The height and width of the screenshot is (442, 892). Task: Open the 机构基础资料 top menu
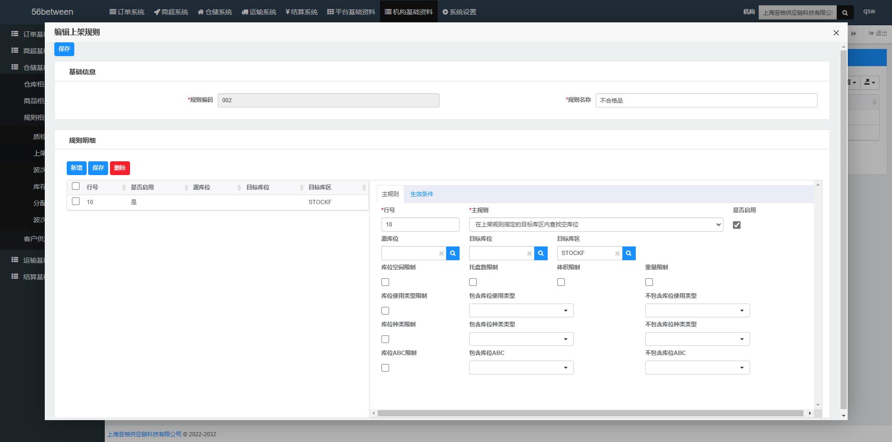coord(409,12)
